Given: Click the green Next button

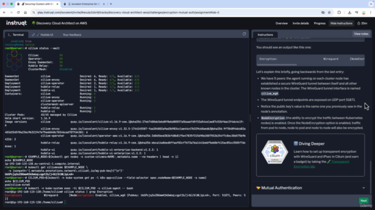Looking at the screenshot, I should [x=363, y=201].
